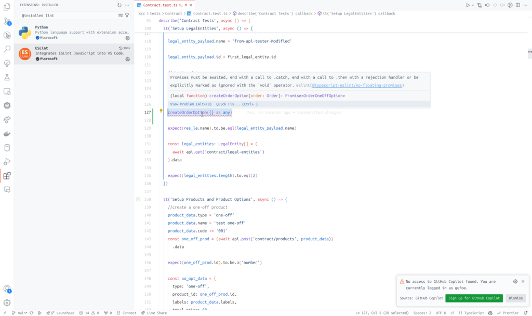Open the Source Control view
The height and width of the screenshot is (316, 532).
click(7, 21)
